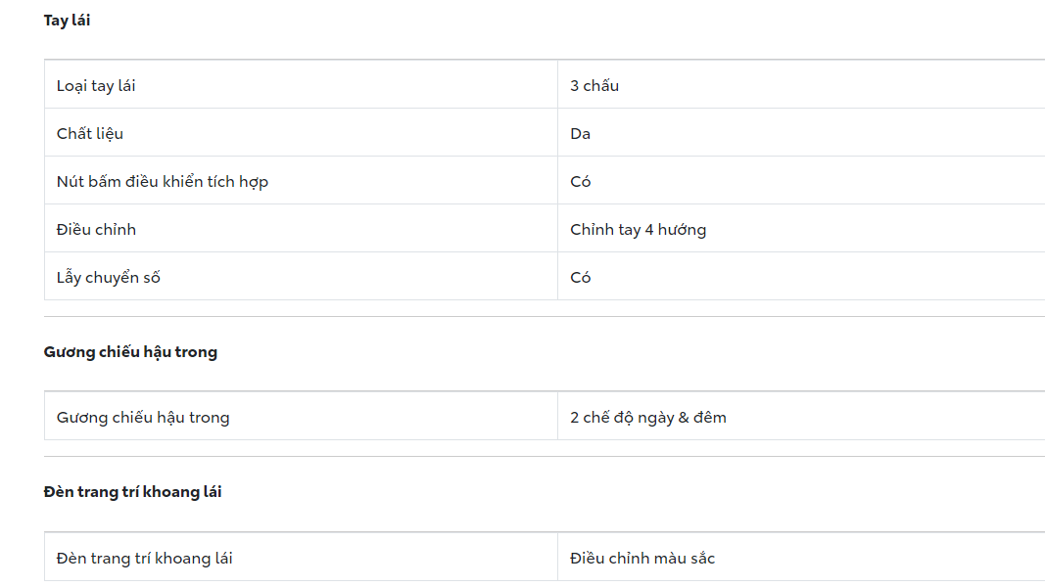This screenshot has height=587, width=1045.
Task: Select the "Loại tay lái" label cell
Action: (96, 85)
